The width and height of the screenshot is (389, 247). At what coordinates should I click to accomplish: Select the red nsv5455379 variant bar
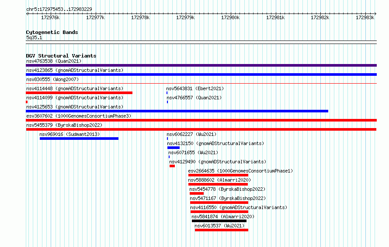(x=201, y=129)
